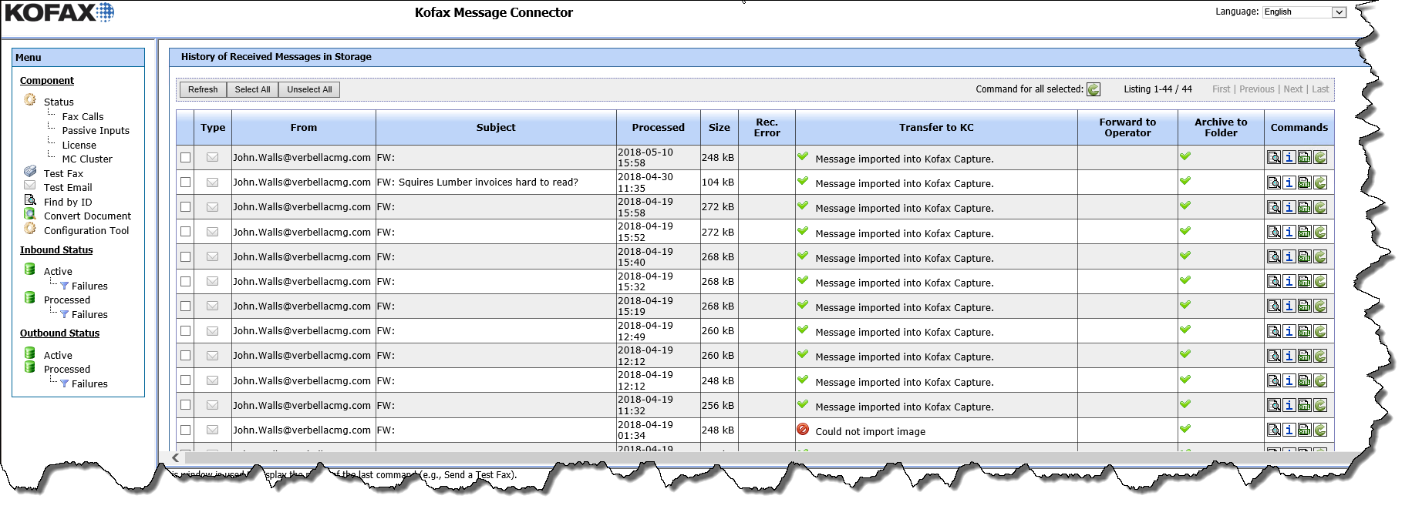Open Fax Calls under Status
Image resolution: width=1412 pixels, height=519 pixels.
tap(83, 117)
